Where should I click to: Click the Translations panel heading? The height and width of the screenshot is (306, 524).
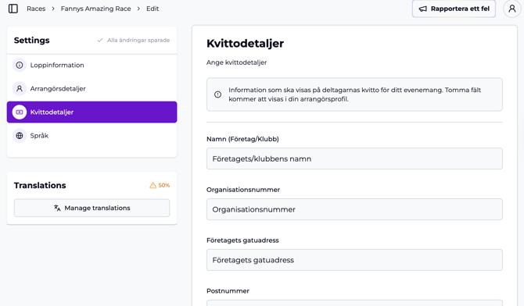40,185
